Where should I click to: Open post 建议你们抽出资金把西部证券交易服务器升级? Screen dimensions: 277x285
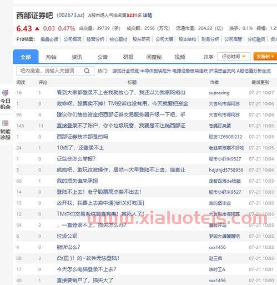coord(121,114)
